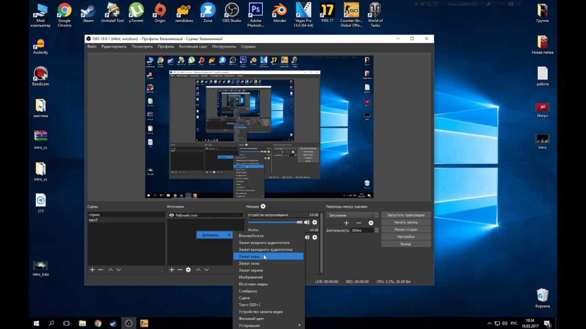
Task: Select the blender desktop icon
Action: click(279, 13)
